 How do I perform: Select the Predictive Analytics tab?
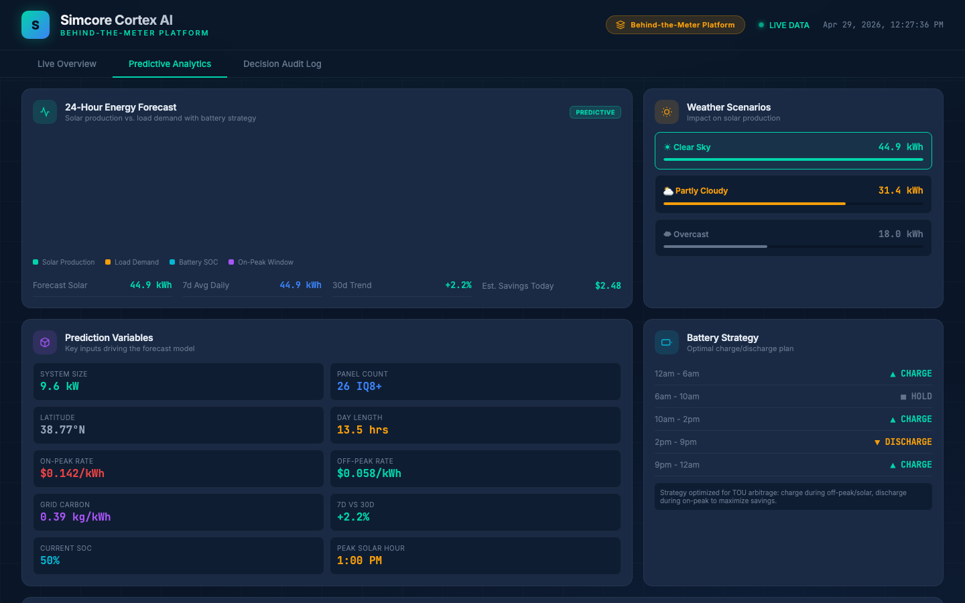170,64
